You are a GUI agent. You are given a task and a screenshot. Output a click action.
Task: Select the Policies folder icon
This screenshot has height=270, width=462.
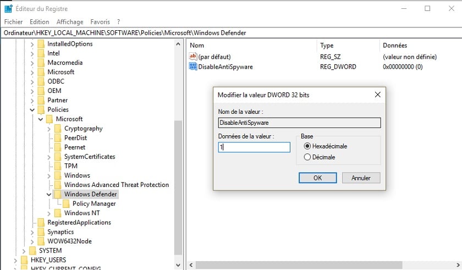pyautogui.click(x=41, y=110)
